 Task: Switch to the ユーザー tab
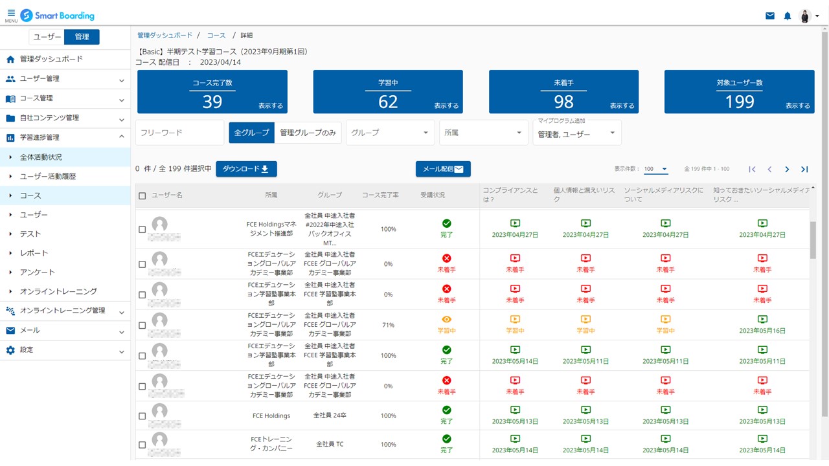[x=47, y=37]
